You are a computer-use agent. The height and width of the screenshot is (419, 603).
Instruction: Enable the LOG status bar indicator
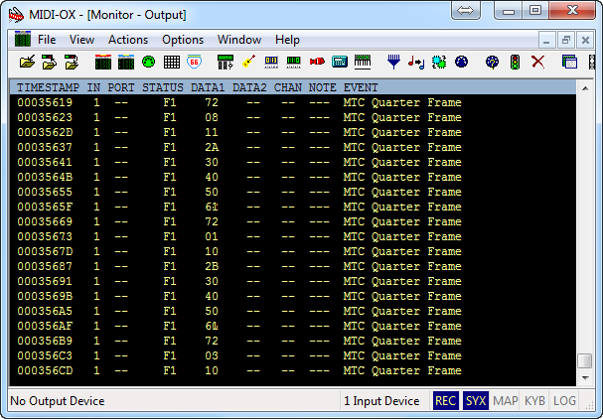564,401
